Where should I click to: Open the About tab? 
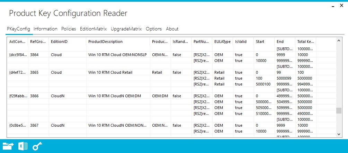(x=172, y=29)
